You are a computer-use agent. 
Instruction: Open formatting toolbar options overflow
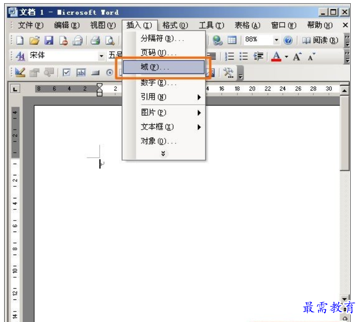347,57
